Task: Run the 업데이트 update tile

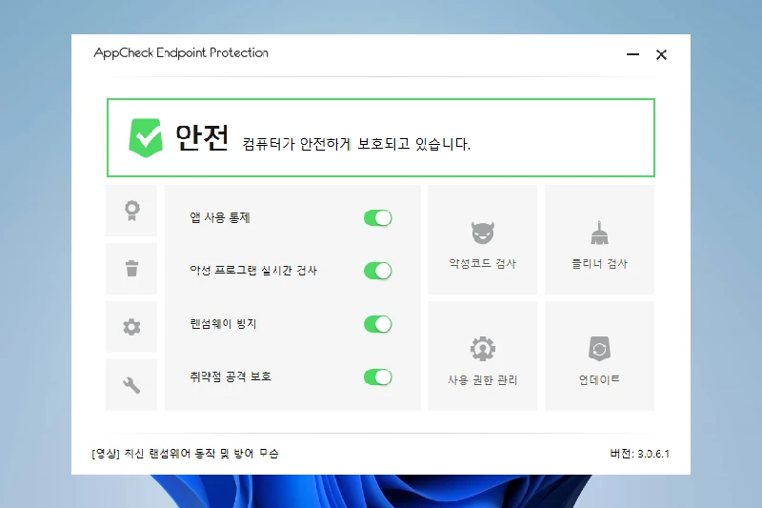Action: click(x=600, y=356)
